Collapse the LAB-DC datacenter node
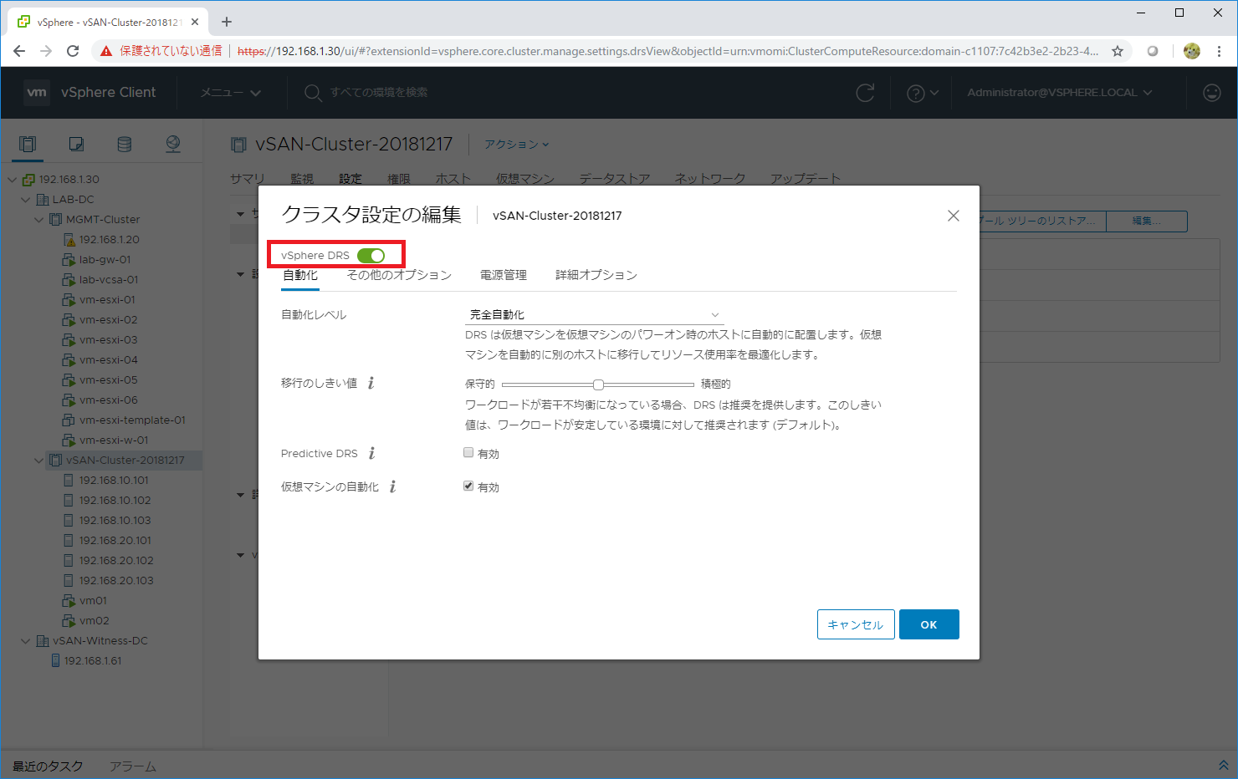Image resolution: width=1238 pixels, height=779 pixels. (25, 200)
